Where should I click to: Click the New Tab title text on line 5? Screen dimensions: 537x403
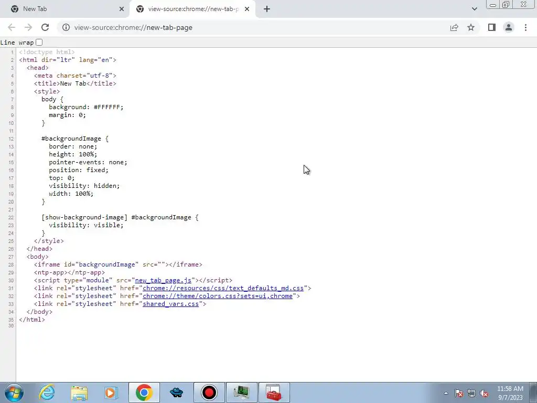click(x=73, y=83)
